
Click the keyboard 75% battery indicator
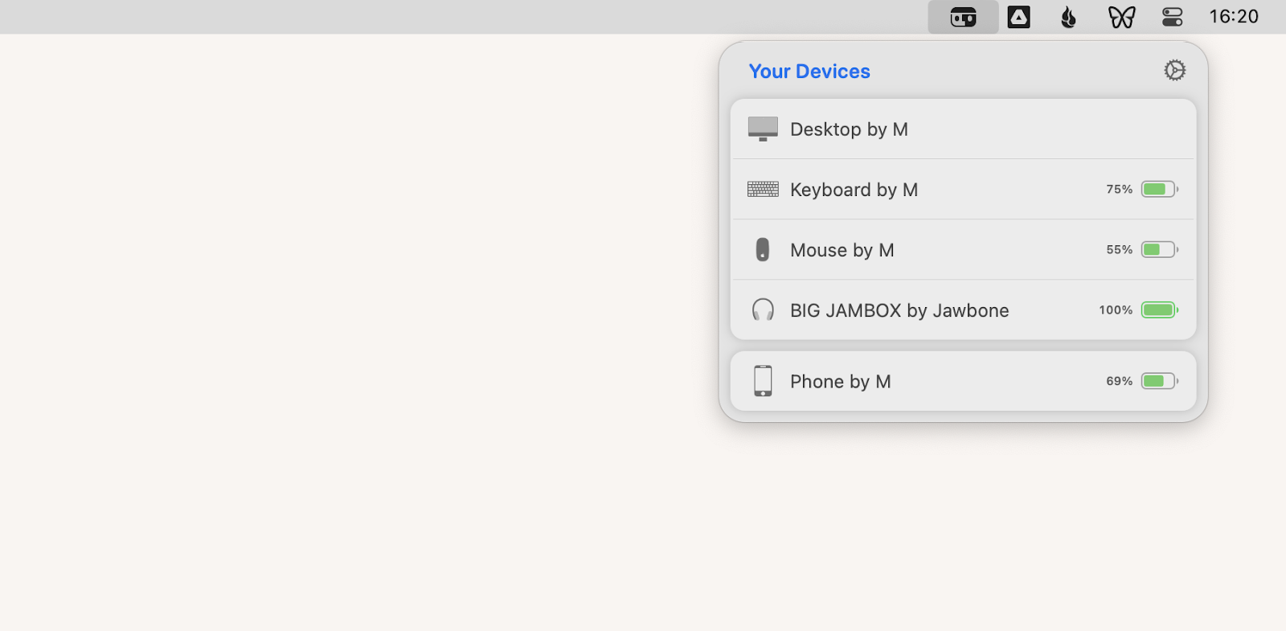tap(1159, 190)
